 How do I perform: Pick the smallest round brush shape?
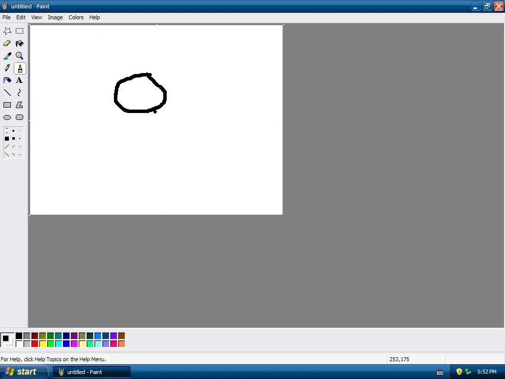click(x=20, y=131)
